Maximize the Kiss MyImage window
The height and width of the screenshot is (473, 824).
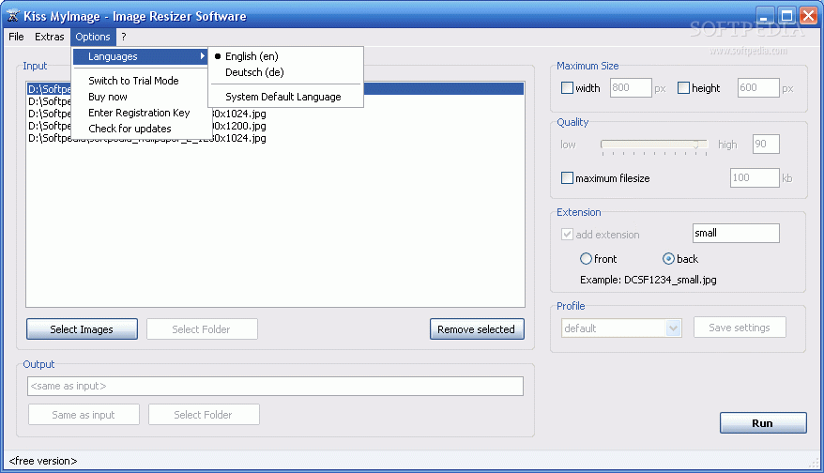[786, 16]
